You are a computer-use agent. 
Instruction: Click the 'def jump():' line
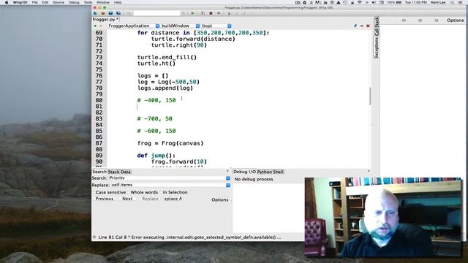pos(156,156)
